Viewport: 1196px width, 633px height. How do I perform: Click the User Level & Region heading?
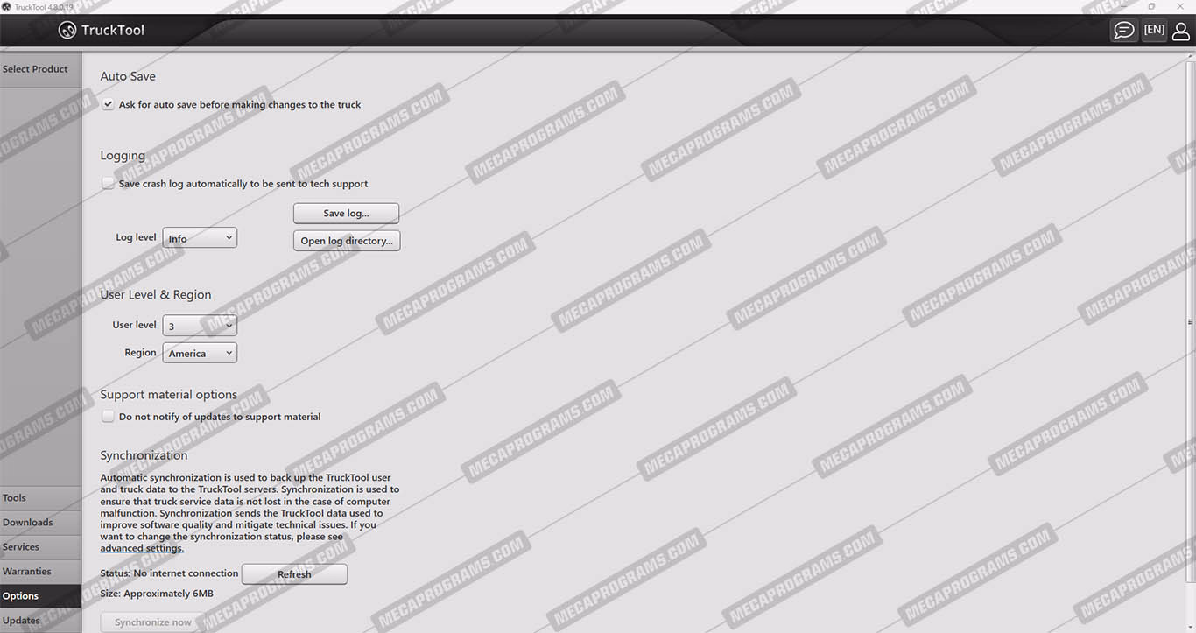tap(156, 295)
